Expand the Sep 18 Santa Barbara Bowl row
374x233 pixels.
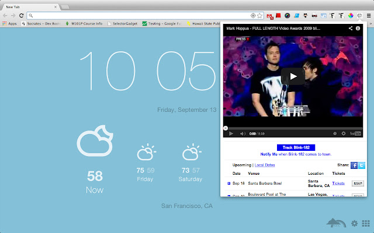click(229, 183)
